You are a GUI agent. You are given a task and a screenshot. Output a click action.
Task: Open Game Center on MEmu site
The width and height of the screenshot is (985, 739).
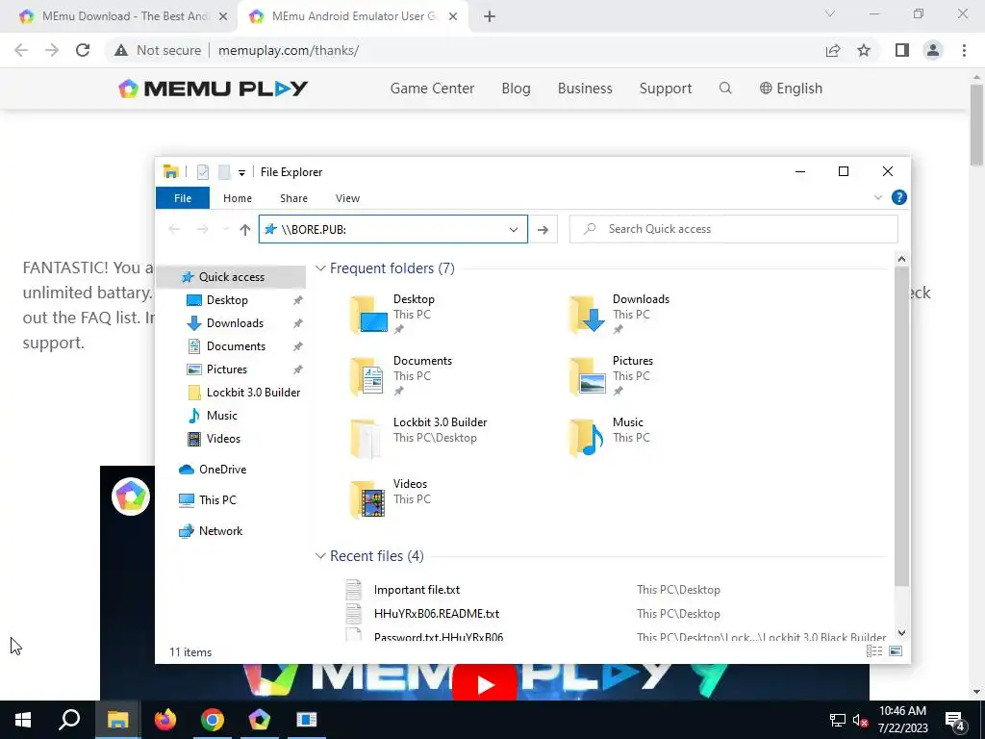click(432, 89)
